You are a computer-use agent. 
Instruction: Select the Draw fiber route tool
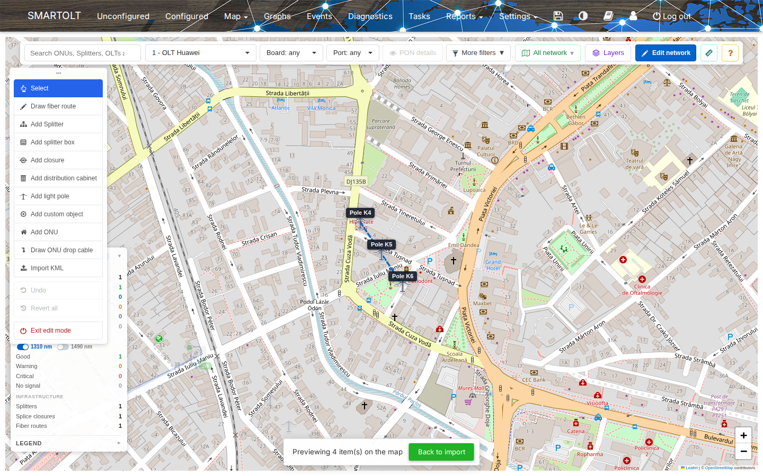58,106
